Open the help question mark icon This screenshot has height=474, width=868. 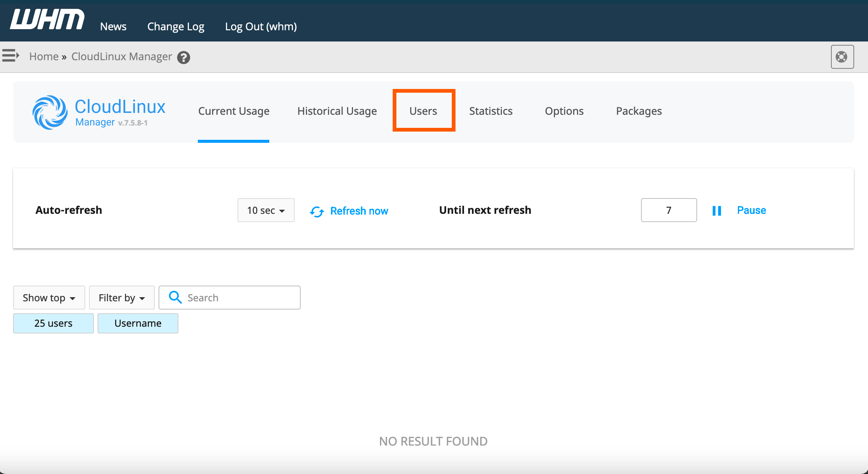click(x=184, y=58)
